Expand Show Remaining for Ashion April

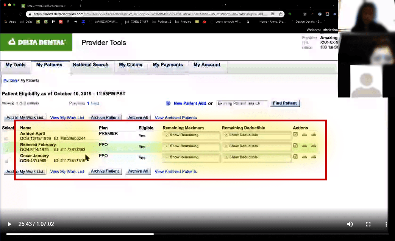[x=191, y=135]
